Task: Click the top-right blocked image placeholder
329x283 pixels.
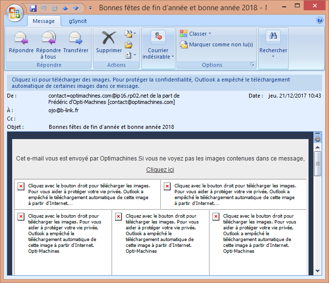Action: [233, 194]
